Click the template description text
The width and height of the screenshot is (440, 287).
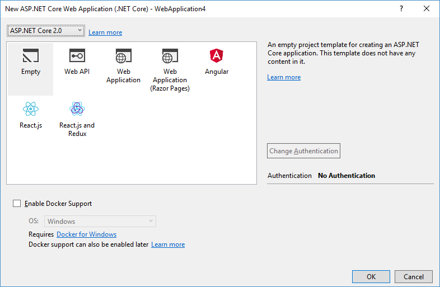point(343,53)
